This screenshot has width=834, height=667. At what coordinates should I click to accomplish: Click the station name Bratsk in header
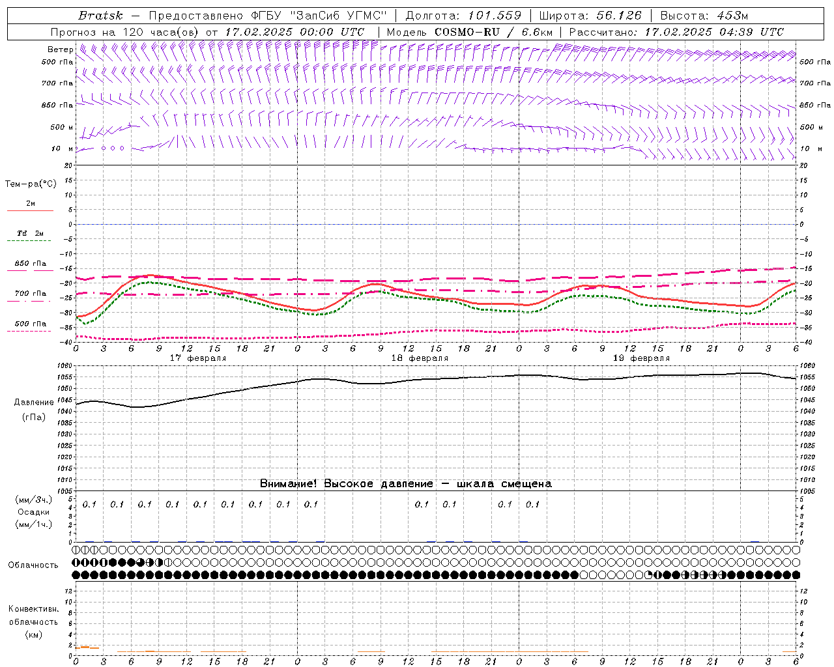point(100,16)
